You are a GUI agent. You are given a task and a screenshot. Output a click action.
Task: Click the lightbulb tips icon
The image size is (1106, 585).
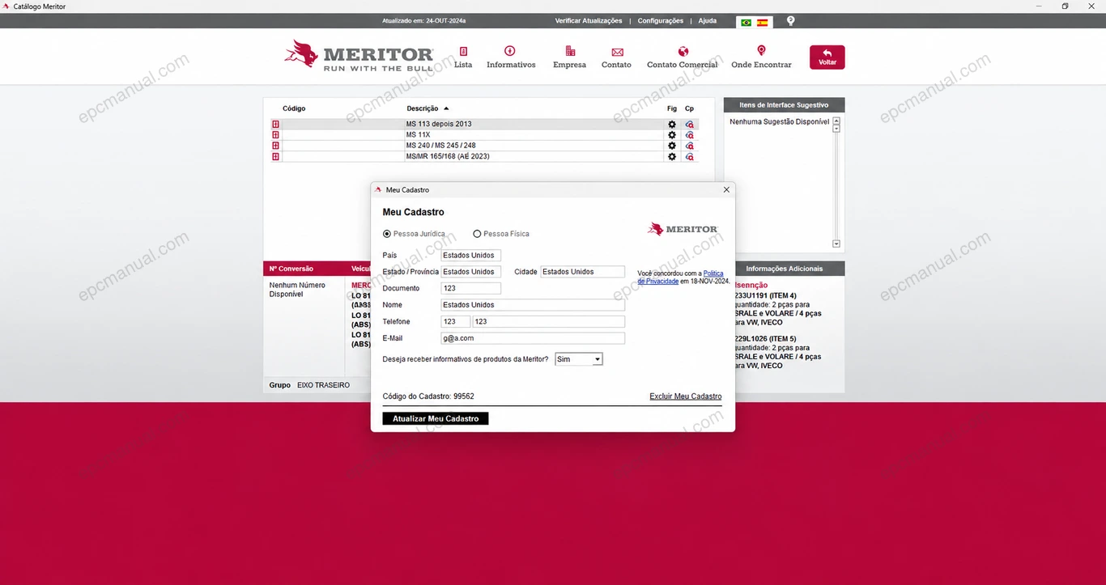coord(791,21)
